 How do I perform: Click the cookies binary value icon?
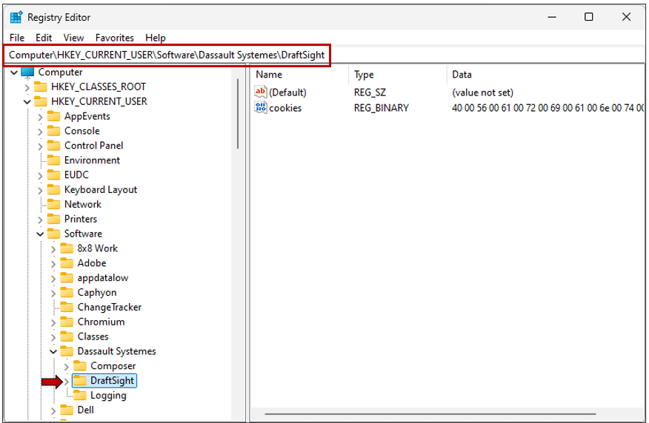(x=261, y=107)
